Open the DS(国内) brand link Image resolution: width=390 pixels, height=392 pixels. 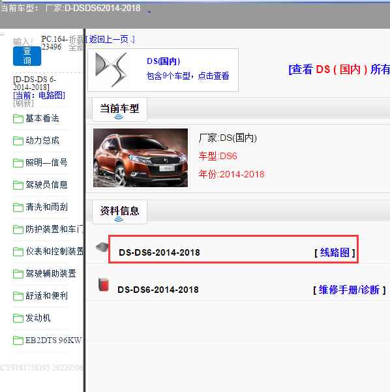pos(164,61)
